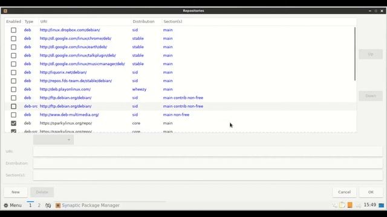
Task: Select the repos.fds-team.de/stable/debian/ URI
Action: (76, 81)
